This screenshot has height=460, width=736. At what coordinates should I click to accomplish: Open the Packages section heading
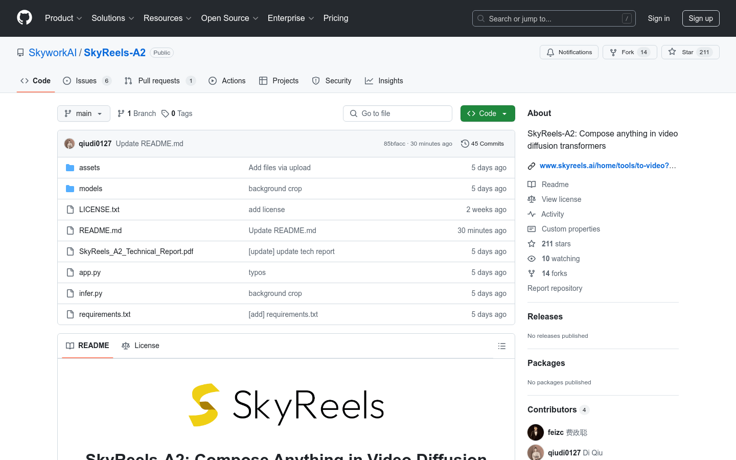tap(546, 363)
